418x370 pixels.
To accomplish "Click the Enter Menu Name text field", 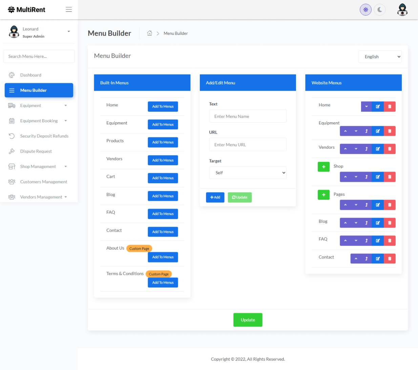I will click(248, 116).
